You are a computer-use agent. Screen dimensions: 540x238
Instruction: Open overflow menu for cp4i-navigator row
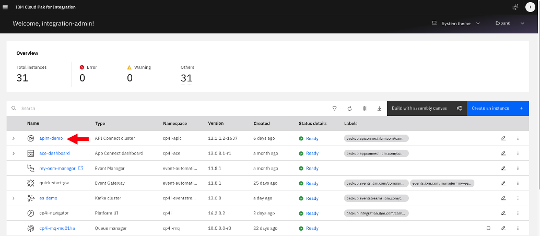[518, 213]
